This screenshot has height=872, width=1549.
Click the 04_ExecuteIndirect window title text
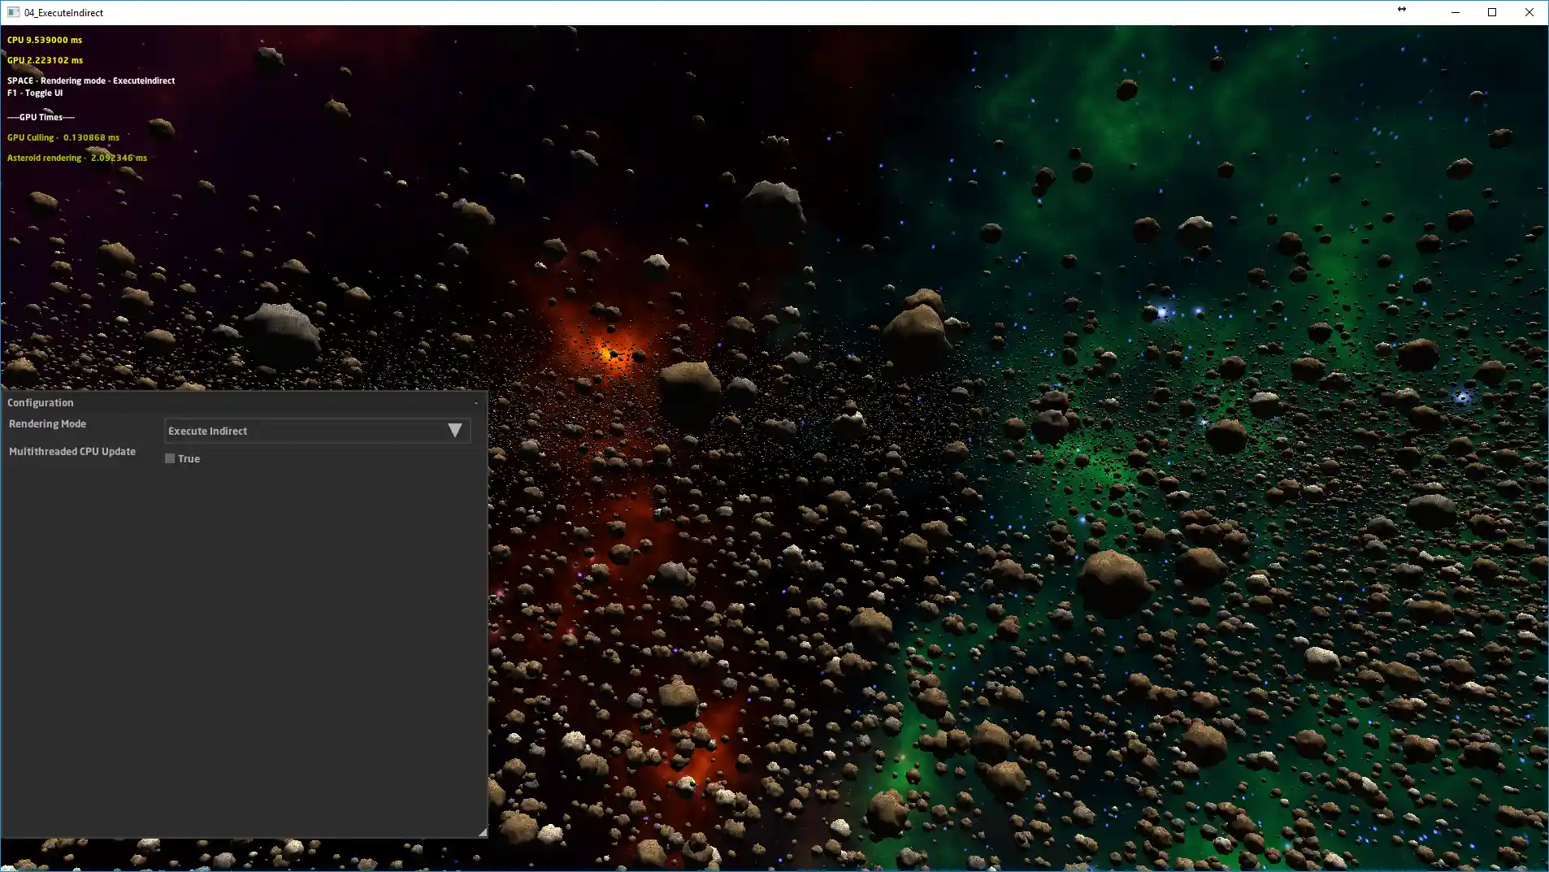click(x=63, y=13)
